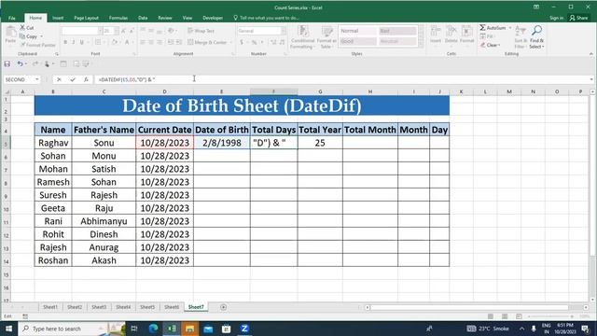Apply the Normal cell style
Image resolution: width=597 pixels, height=336 pixels.
[357, 31]
